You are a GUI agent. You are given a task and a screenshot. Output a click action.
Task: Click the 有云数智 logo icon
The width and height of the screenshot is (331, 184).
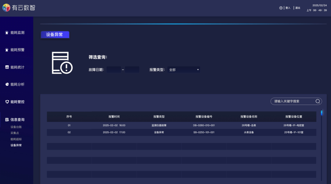(6, 8)
